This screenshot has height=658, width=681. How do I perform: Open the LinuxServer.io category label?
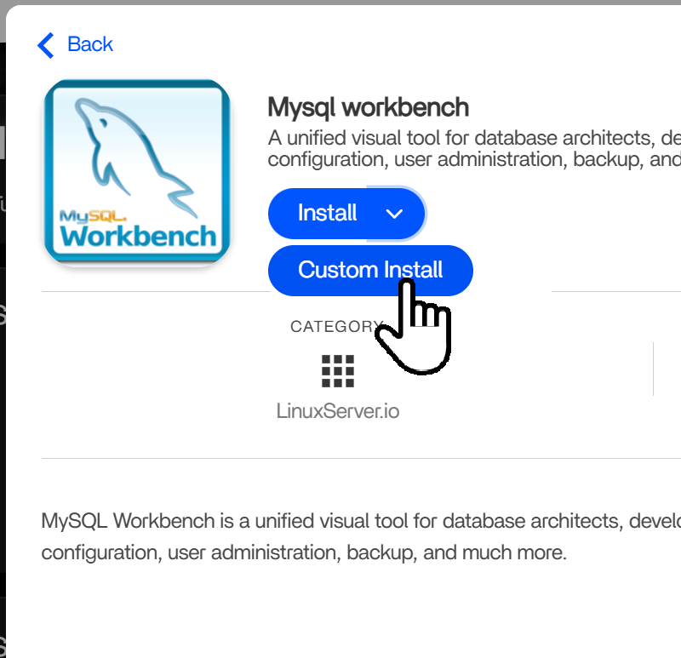[337, 411]
